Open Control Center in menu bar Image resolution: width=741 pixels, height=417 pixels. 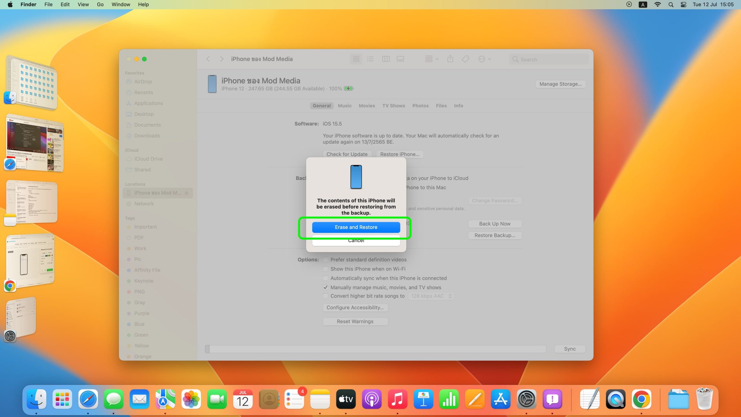683,5
